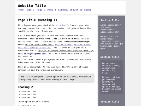This screenshot has height=106, width=141.
Task: Go to Page 1 in the navigation
Action: coord(30,10)
